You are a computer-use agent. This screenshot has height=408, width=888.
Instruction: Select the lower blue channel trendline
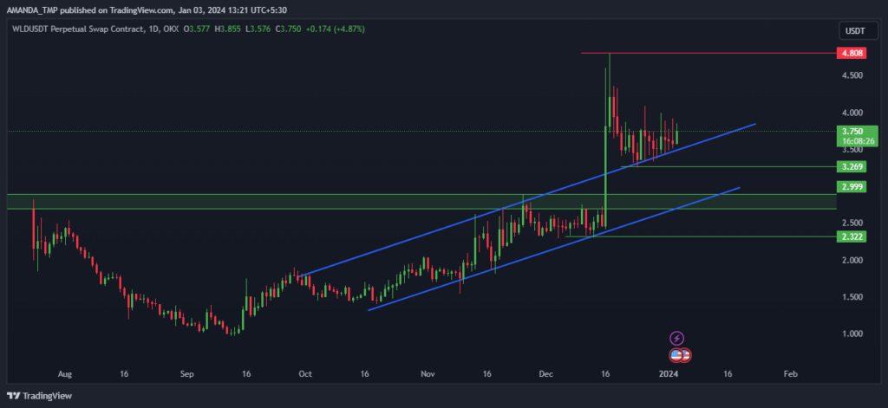click(553, 249)
